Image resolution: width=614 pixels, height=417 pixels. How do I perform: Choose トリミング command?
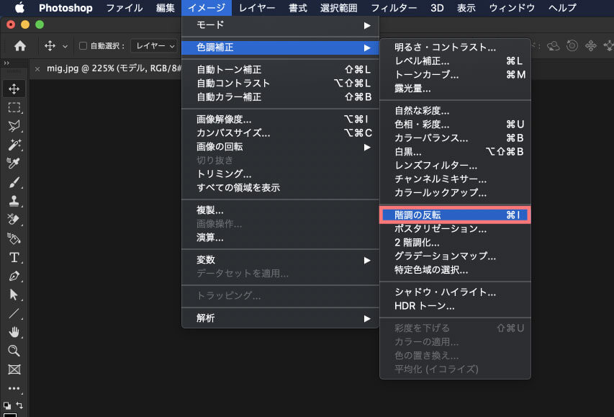click(x=281, y=174)
